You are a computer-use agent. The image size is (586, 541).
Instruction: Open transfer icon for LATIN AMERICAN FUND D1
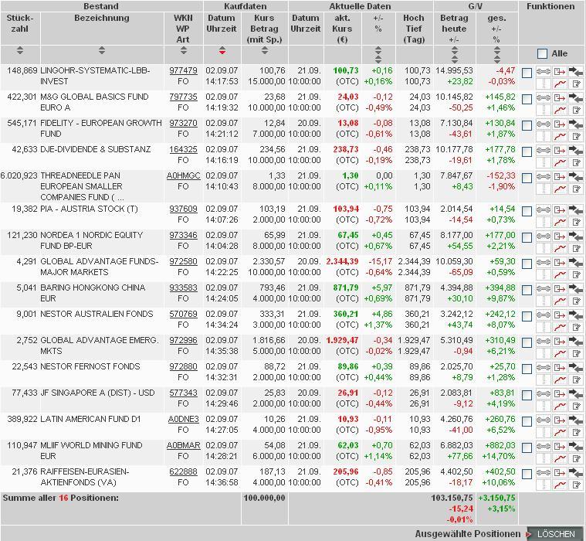[x=560, y=420]
